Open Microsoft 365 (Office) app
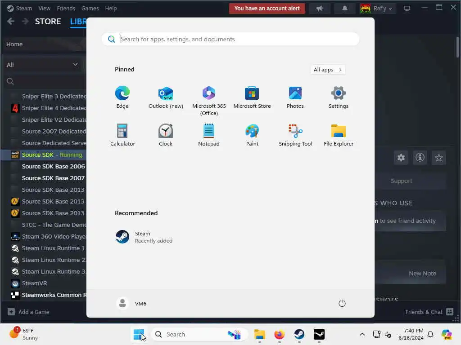Image resolution: width=461 pixels, height=345 pixels. click(x=209, y=101)
